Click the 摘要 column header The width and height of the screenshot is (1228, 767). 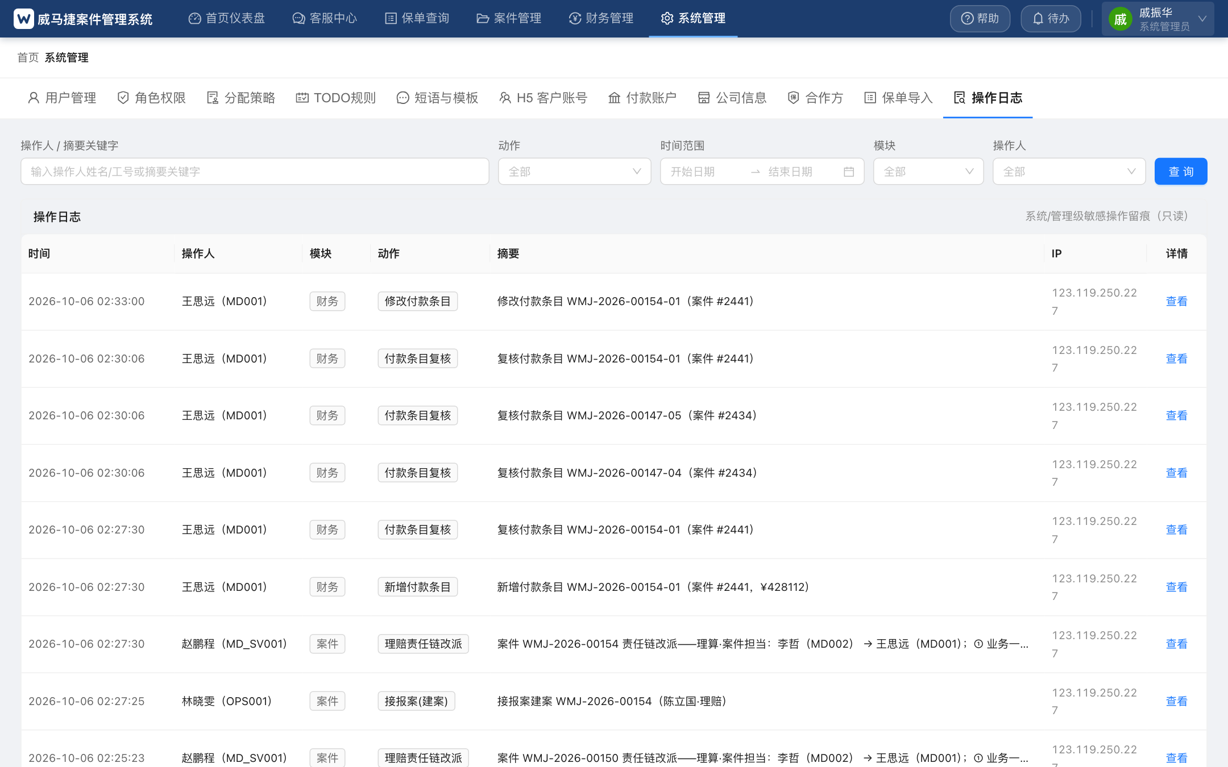tap(508, 253)
